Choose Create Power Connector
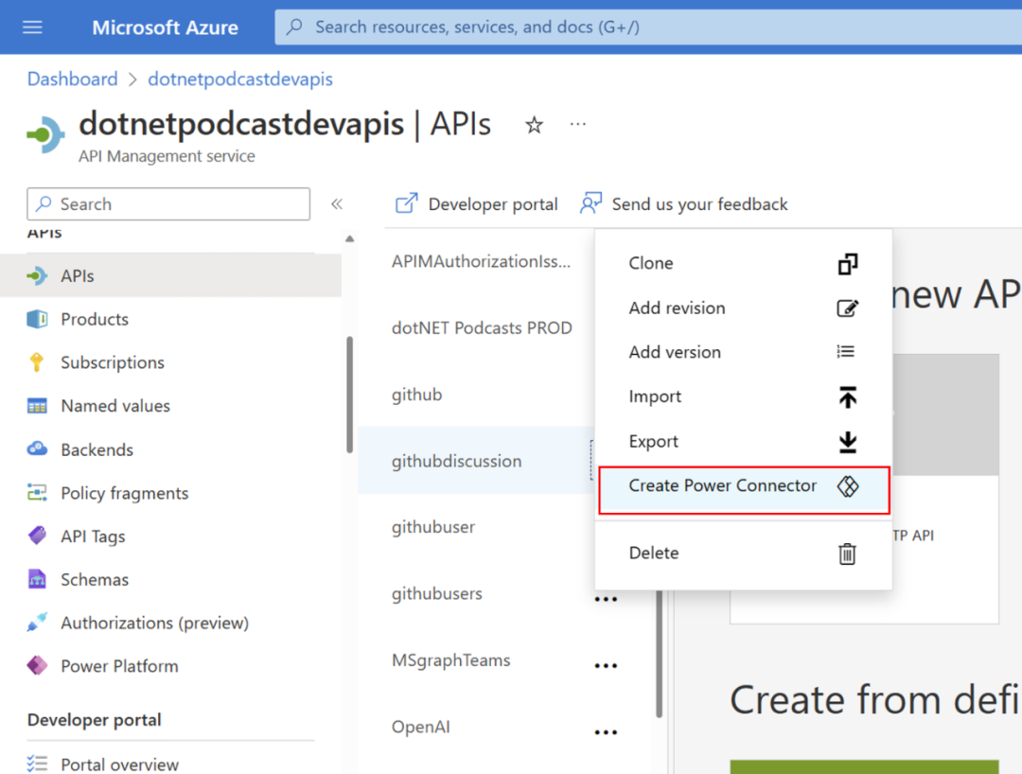Screen dimensions: 1022x774 [743, 488]
